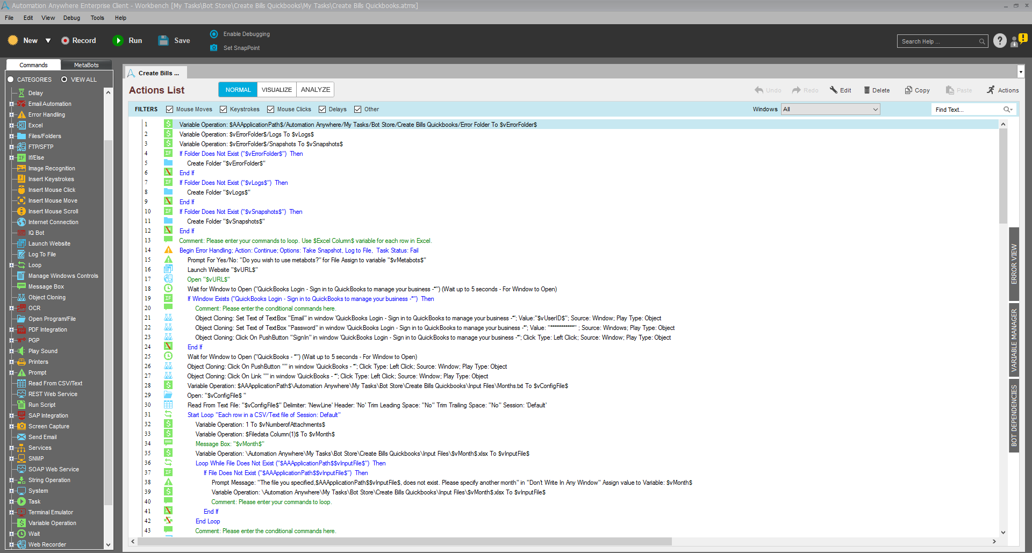The height and width of the screenshot is (553, 1032).
Task: Click the Edit action button
Action: pos(841,90)
